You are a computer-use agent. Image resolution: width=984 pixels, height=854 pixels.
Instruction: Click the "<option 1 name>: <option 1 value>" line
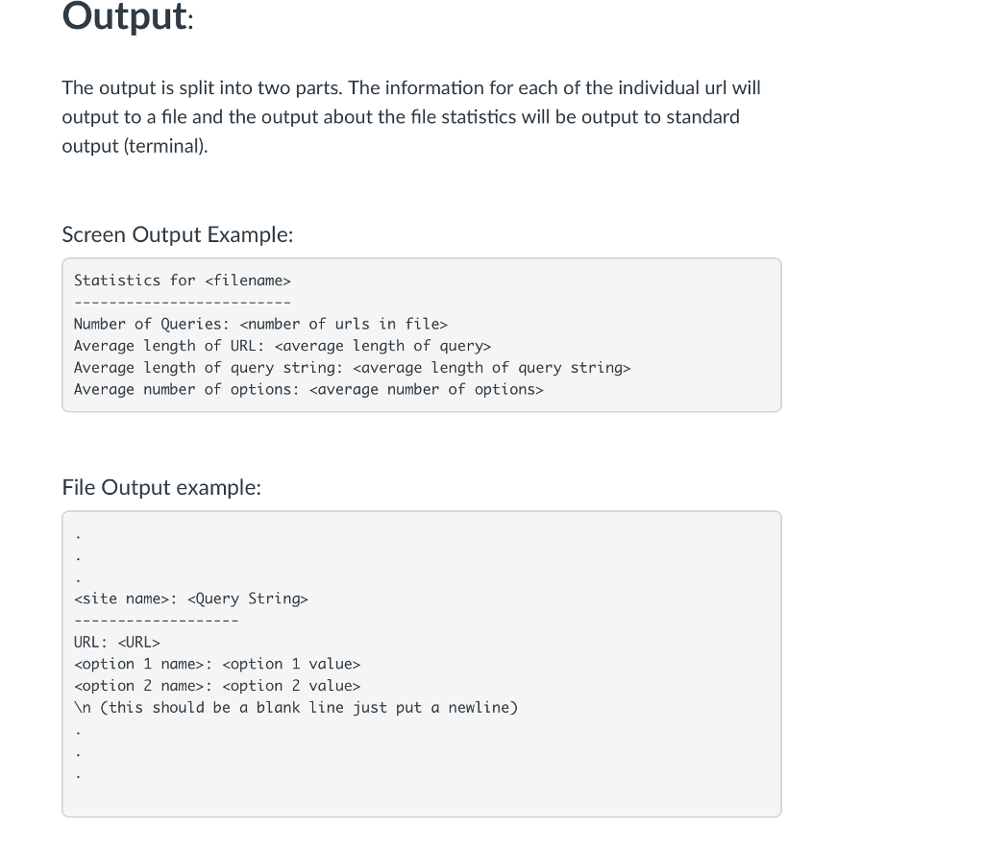pos(216,664)
